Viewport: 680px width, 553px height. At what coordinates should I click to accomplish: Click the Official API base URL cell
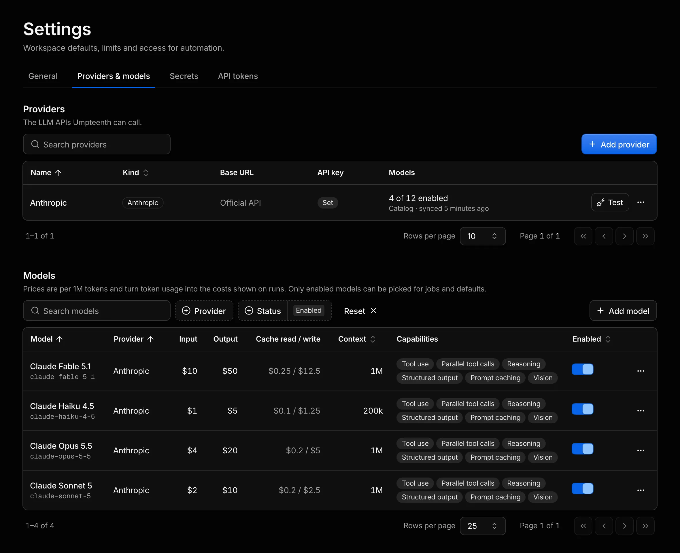240,202
